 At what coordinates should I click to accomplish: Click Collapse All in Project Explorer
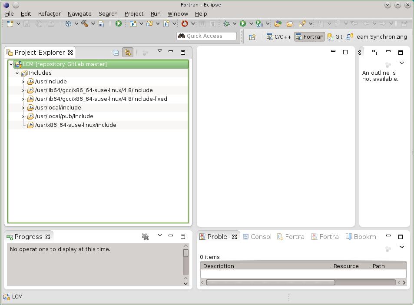tap(116, 53)
